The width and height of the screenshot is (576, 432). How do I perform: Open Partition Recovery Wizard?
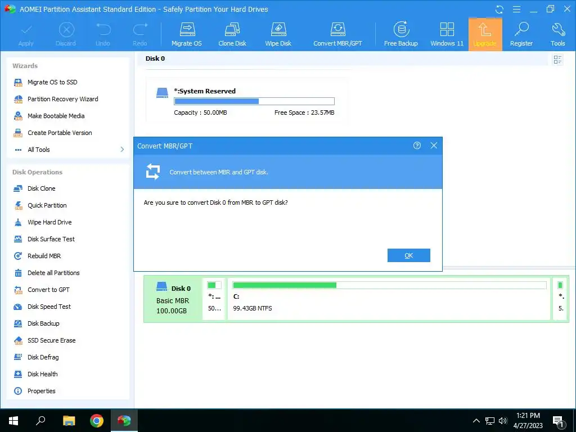pos(63,99)
